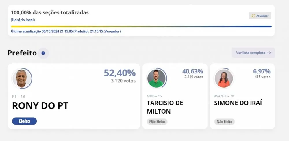Viewport: 289px width, 141px height.
Task: Click the blue Eleito badge
Action: (24, 121)
